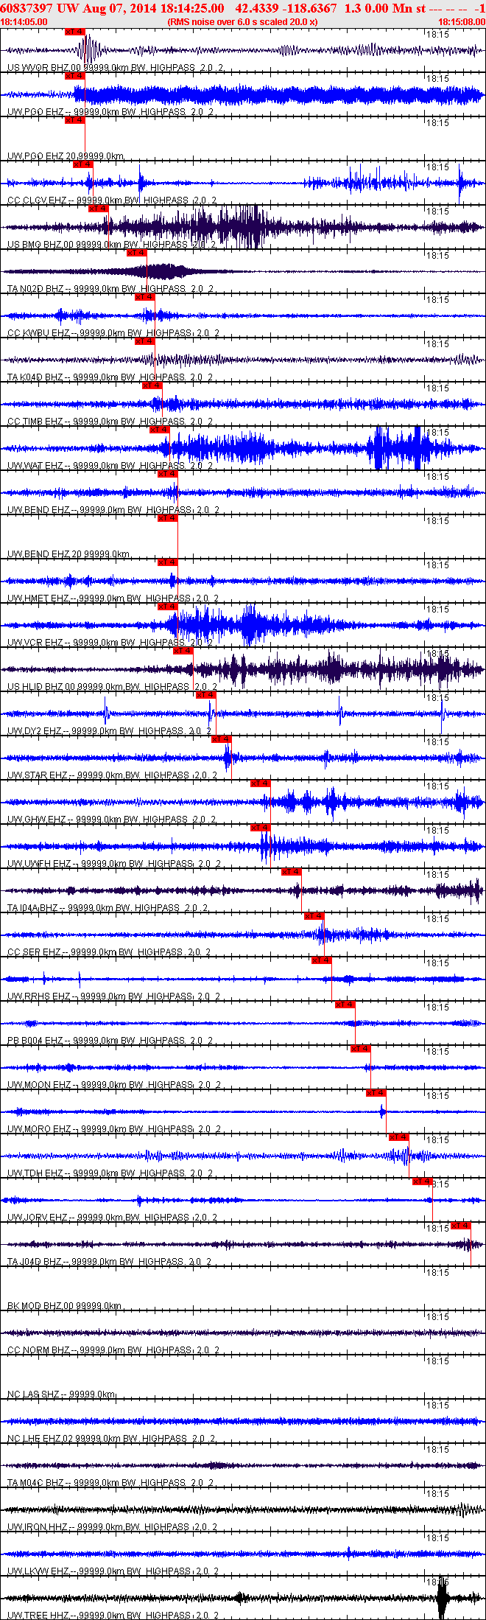Click the pick flag on TA.I04A trace
486x1620 pixels.
click(291, 872)
